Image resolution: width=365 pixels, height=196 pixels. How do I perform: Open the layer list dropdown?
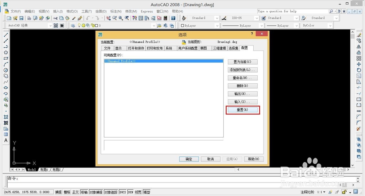(x=153, y=25)
